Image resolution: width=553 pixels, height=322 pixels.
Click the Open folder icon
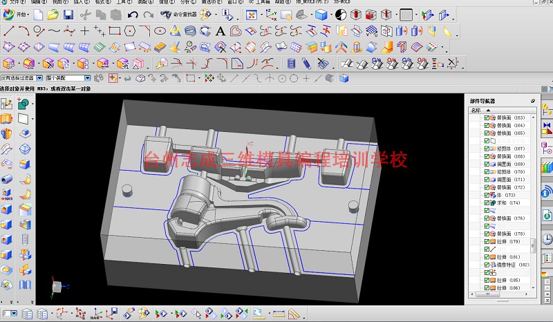53,15
